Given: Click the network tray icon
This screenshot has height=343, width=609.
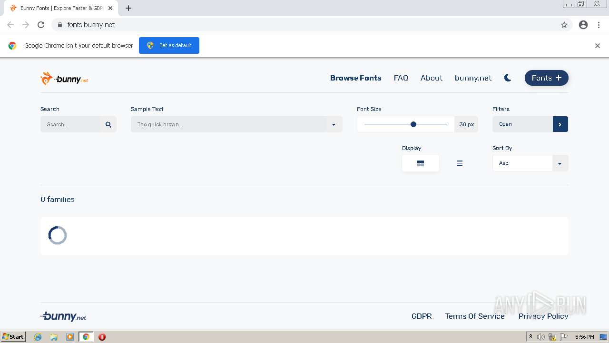Looking at the screenshot, I should pos(552,337).
